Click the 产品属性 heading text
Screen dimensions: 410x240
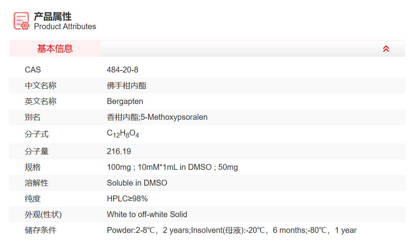(x=52, y=16)
